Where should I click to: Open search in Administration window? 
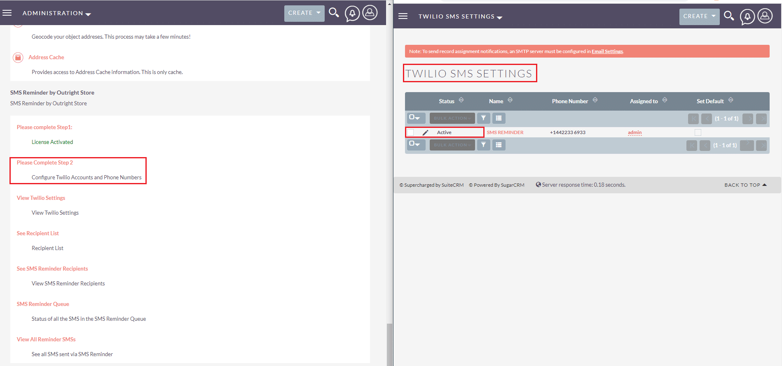[334, 13]
